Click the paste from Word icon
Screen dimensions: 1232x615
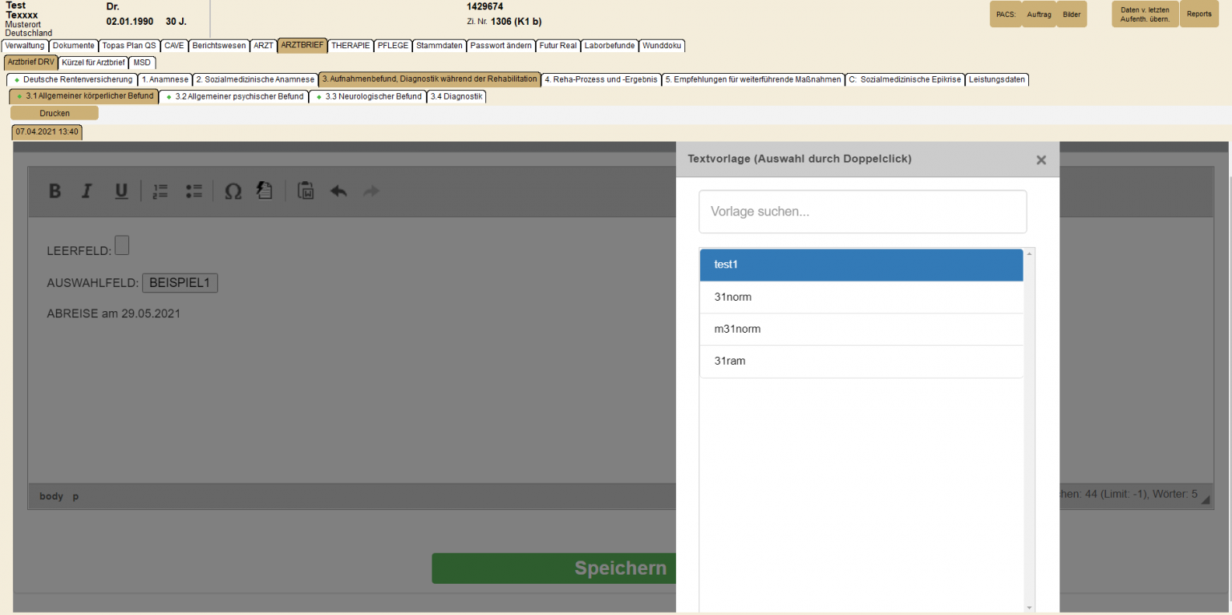[306, 191]
